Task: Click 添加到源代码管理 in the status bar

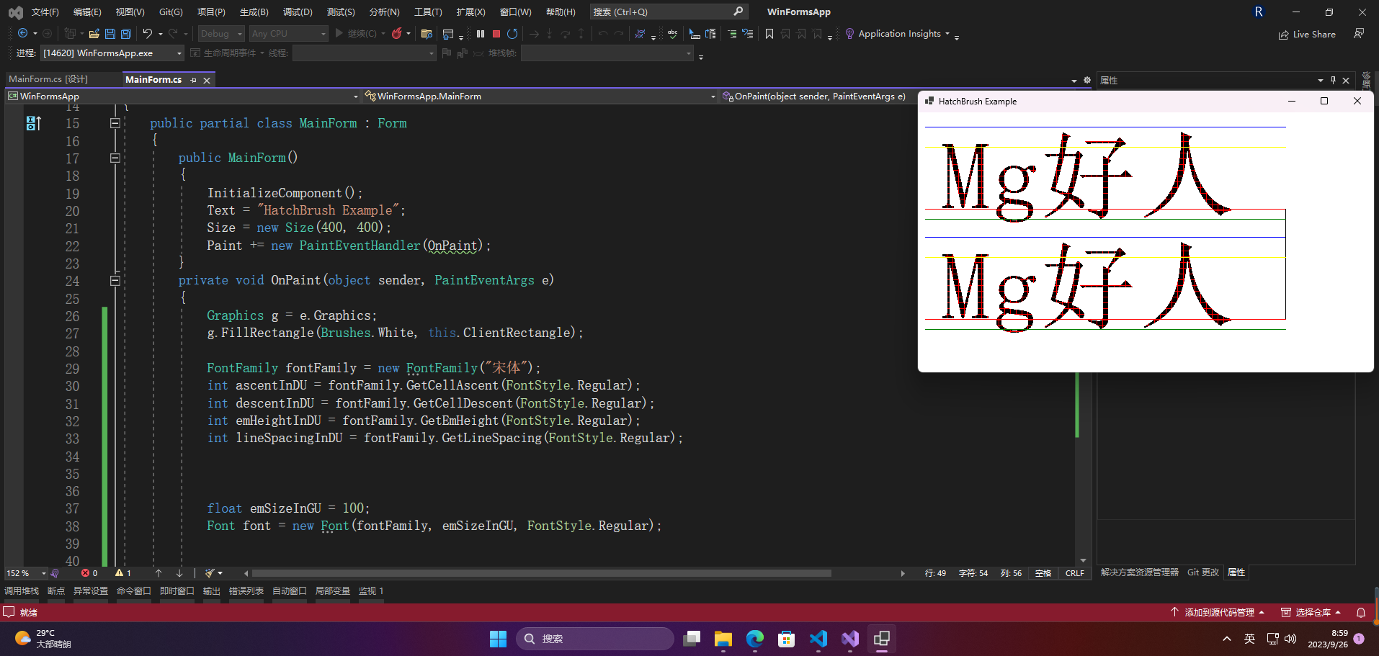Action: [x=1217, y=612]
